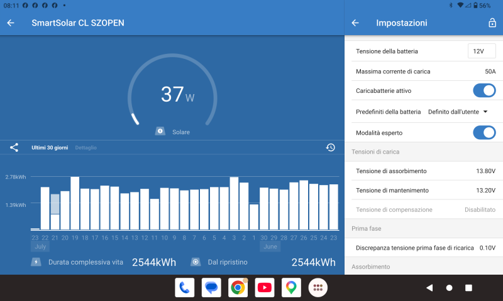This screenshot has width=503, height=301.
Task: Tap the Android recent apps button
Action: [x=468, y=288]
